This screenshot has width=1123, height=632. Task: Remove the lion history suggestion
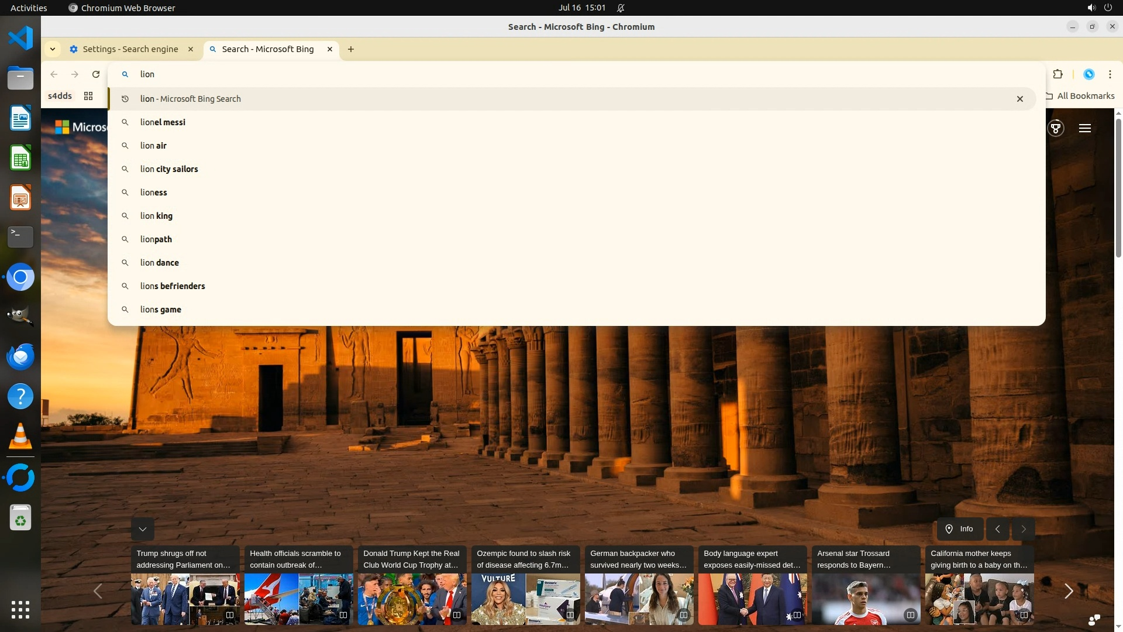pos(1019,99)
